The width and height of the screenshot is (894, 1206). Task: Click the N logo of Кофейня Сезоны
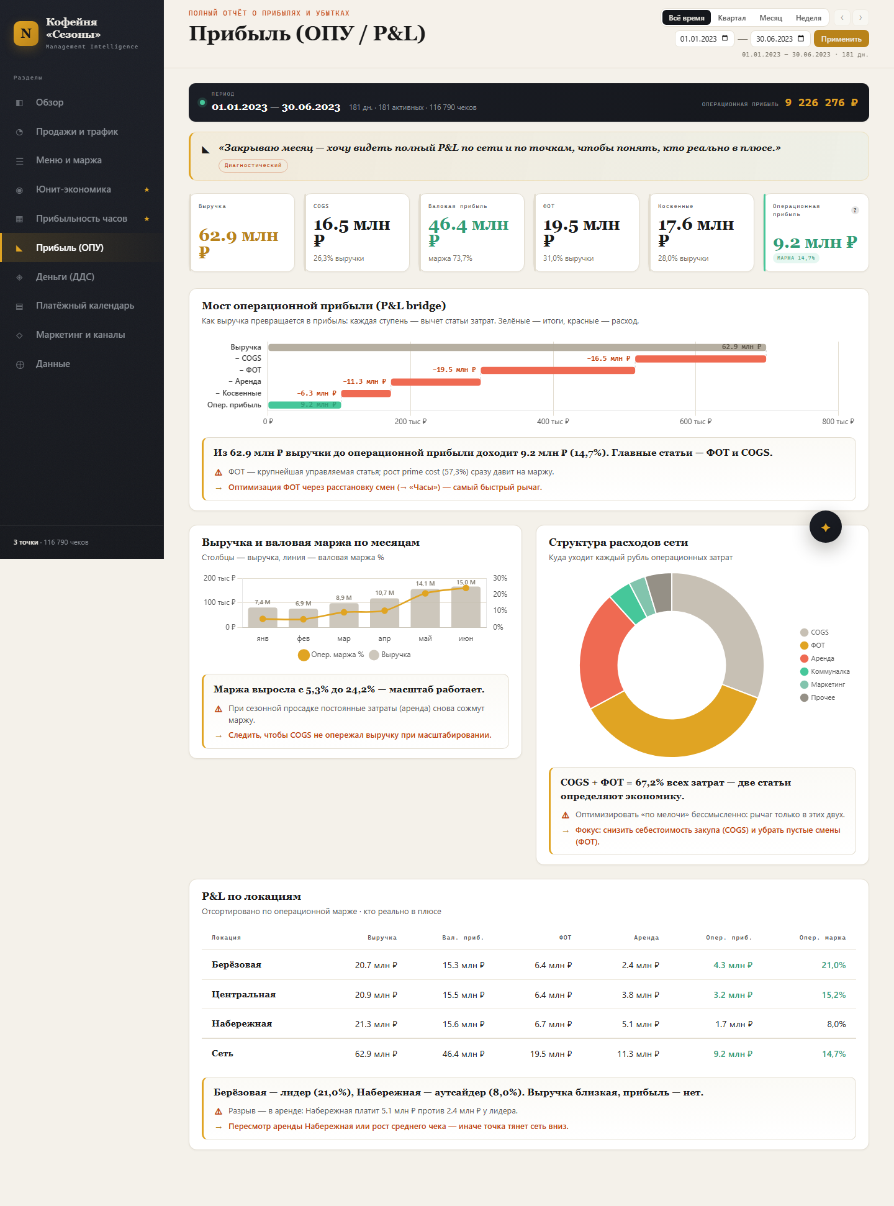tap(26, 34)
